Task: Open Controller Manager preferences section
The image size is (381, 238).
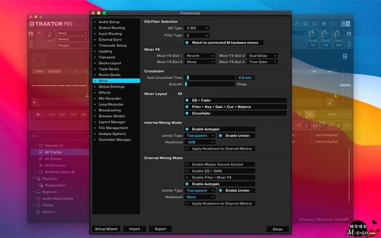Action: [x=115, y=140]
